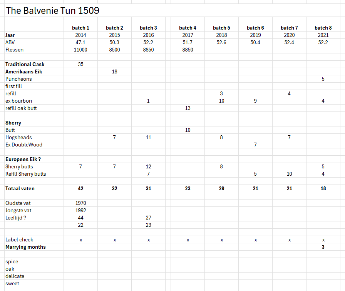The width and height of the screenshot is (345, 291).
Task: Click the Totaal vaten value 42
Action: point(80,188)
